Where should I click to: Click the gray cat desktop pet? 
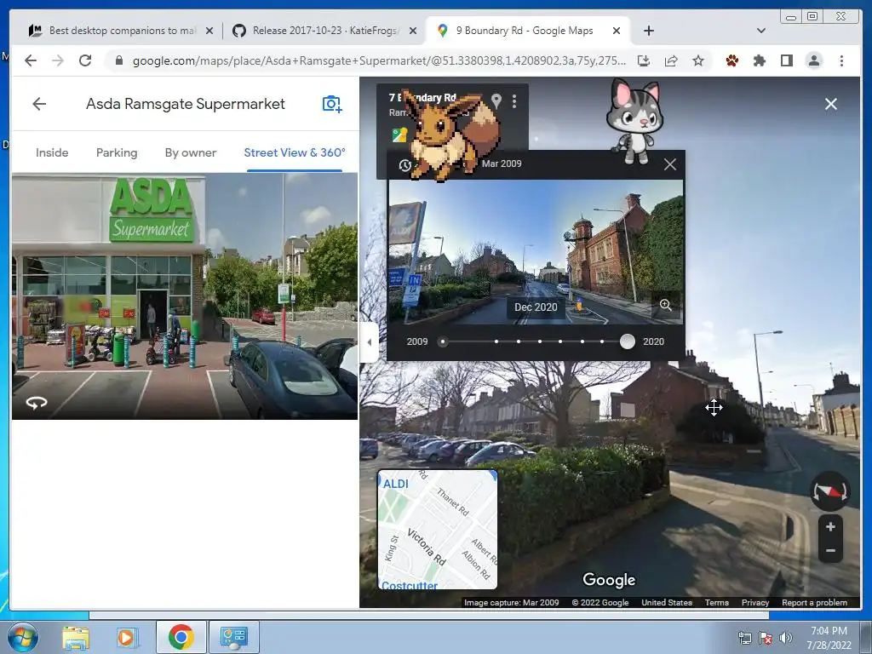click(635, 121)
